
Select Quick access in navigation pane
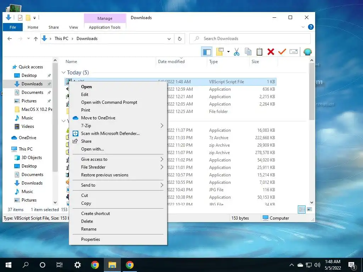(31, 67)
